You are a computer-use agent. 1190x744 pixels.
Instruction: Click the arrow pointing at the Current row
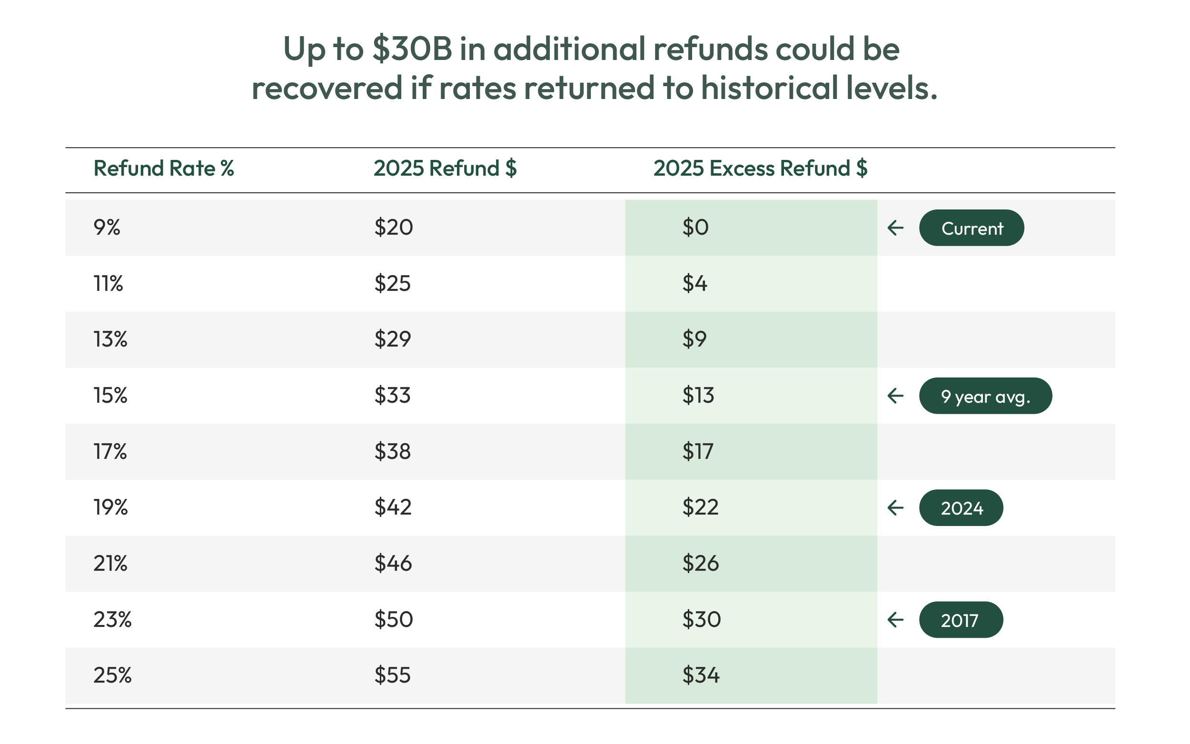tap(895, 228)
